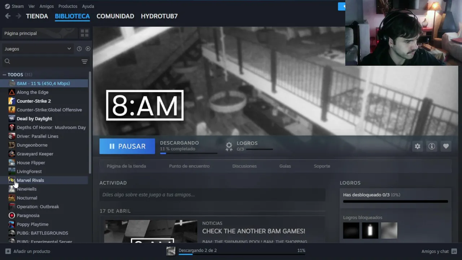The height and width of the screenshot is (260, 462).
Task: Open the Steam menu
Action: tap(18, 6)
